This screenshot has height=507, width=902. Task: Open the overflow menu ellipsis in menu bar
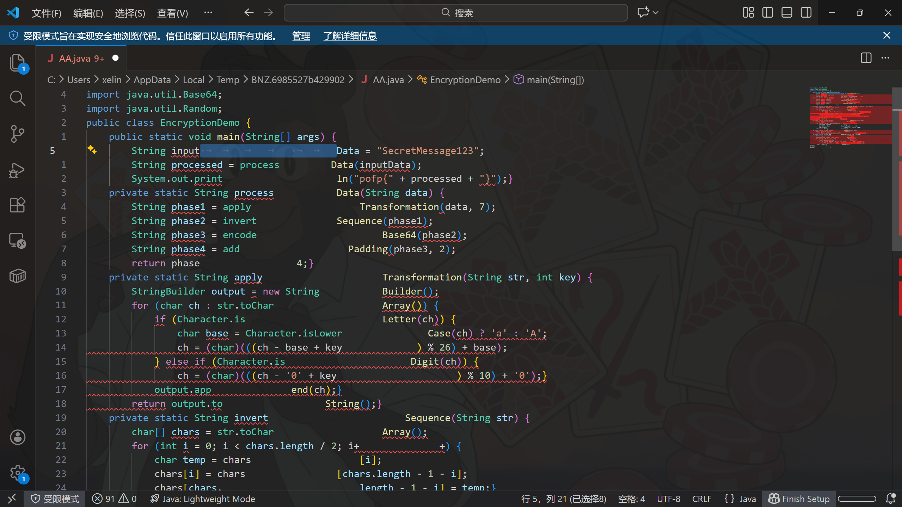tap(208, 13)
